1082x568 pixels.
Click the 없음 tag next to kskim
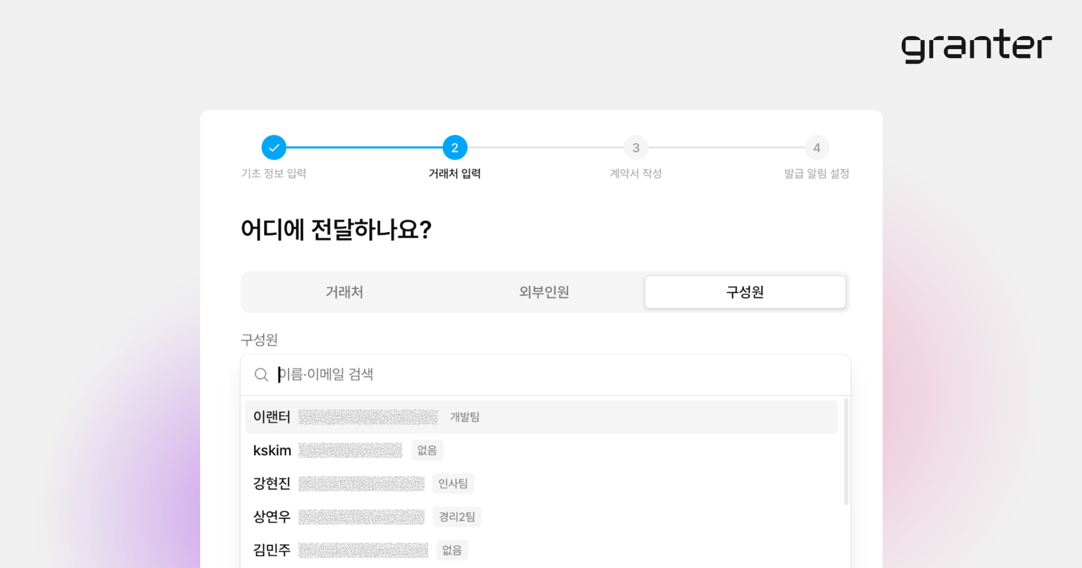[x=427, y=450]
